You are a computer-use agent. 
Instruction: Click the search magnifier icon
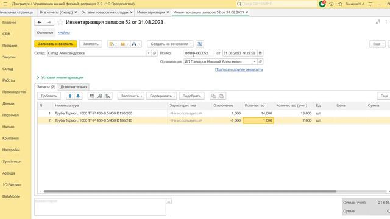tap(239, 4)
